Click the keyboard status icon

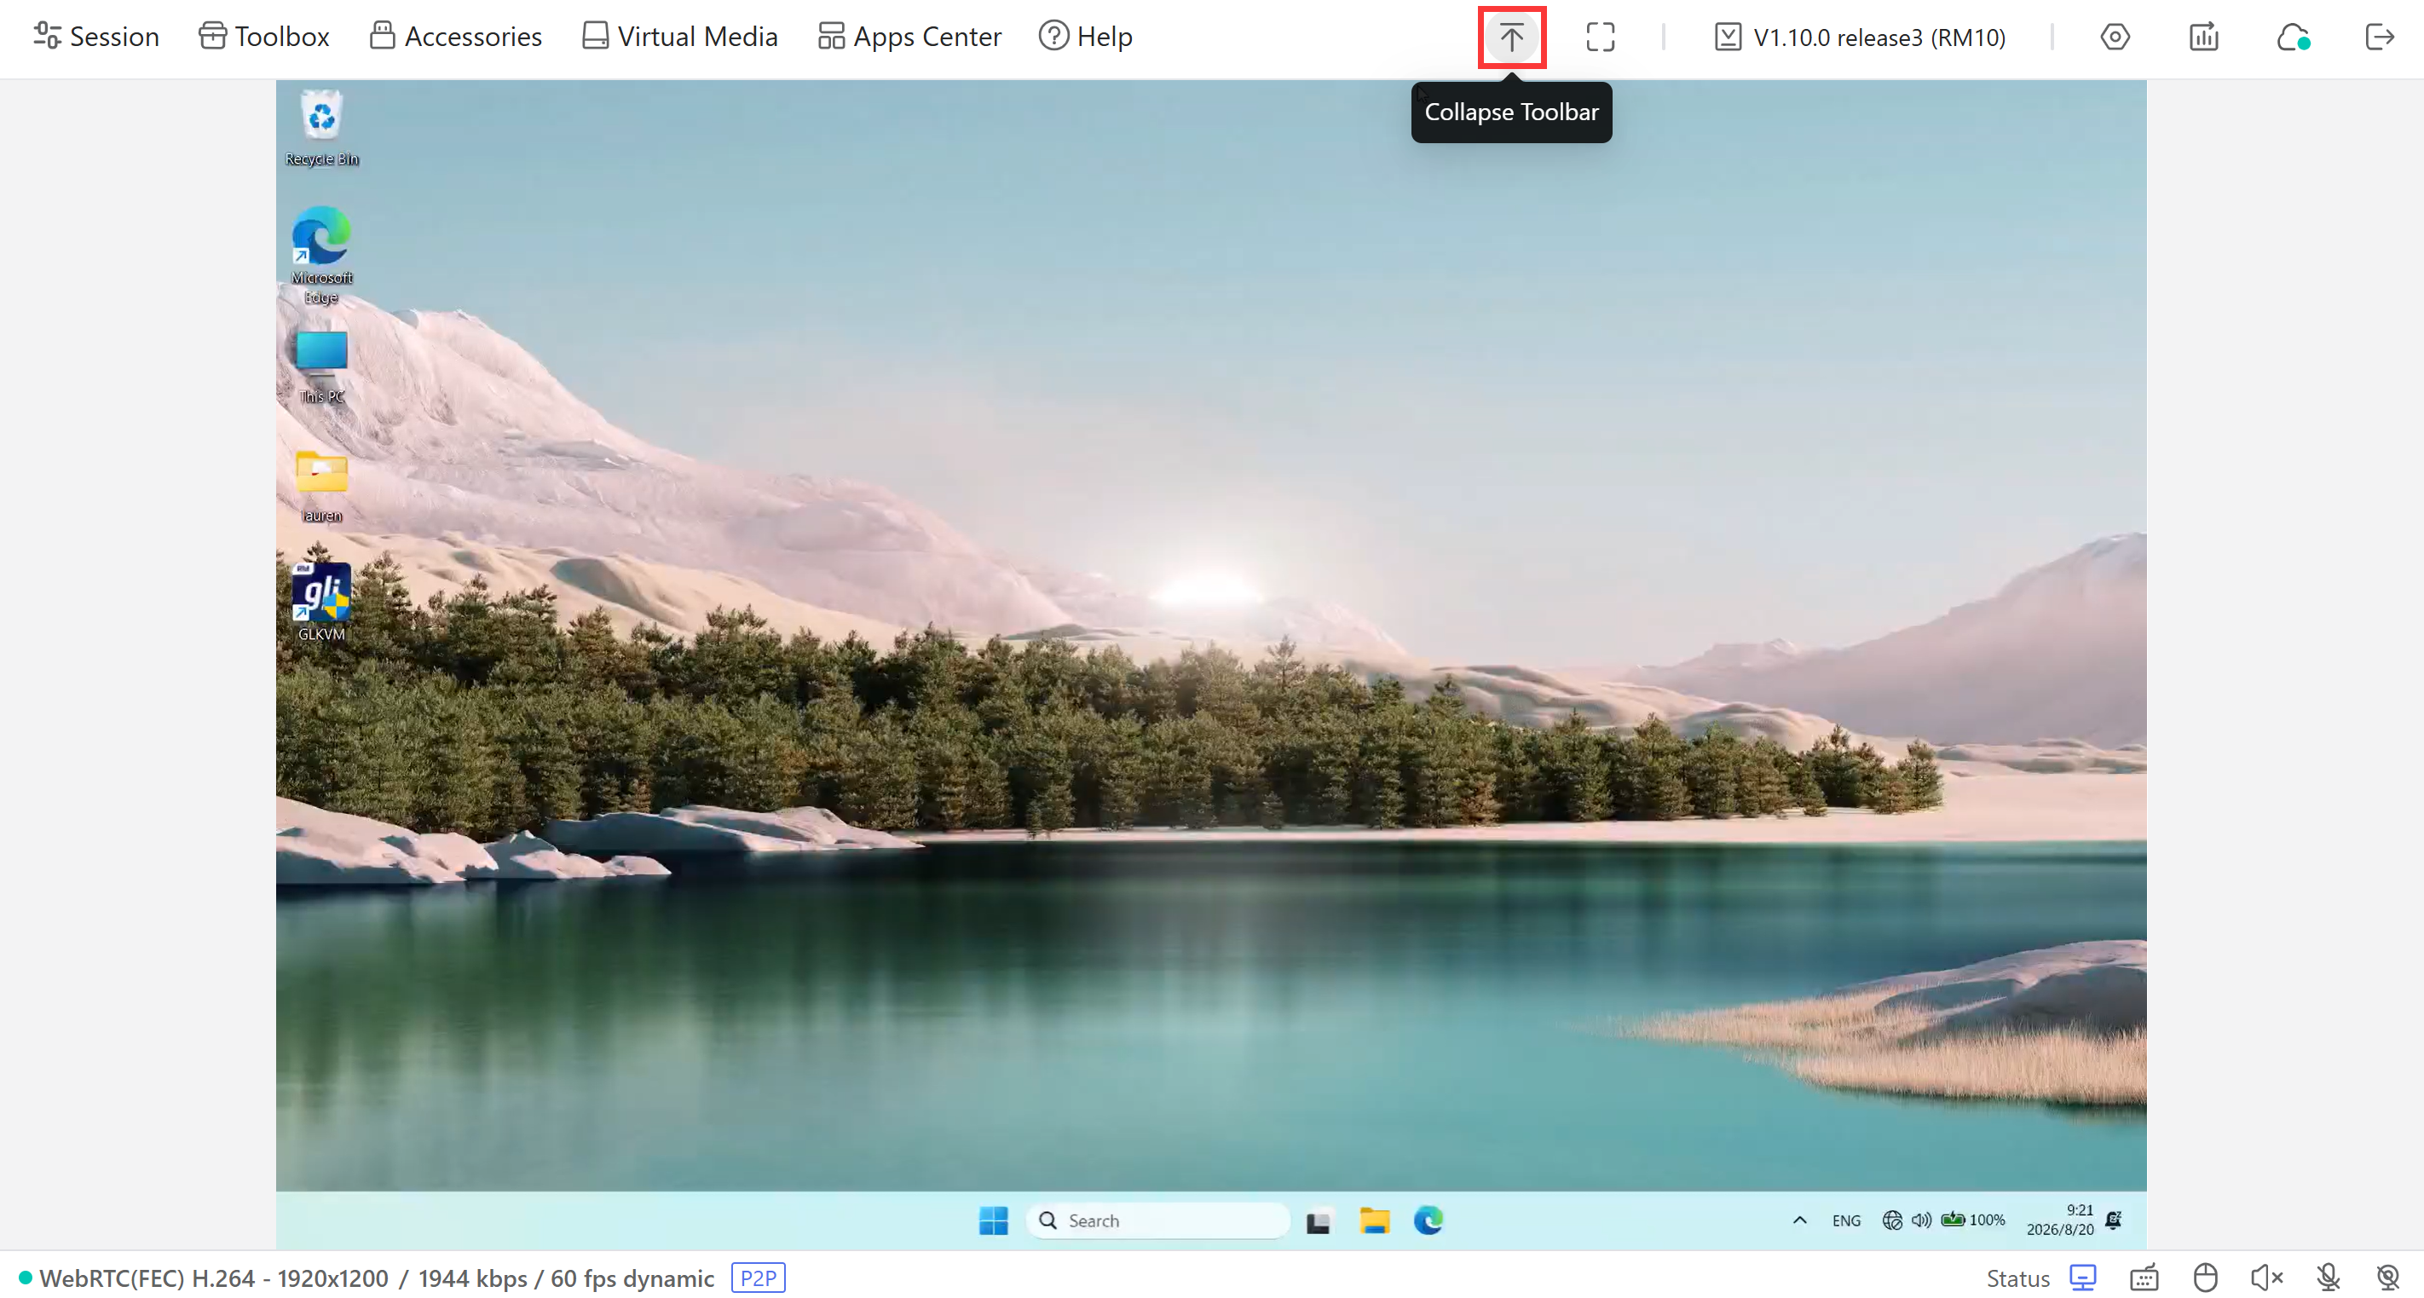[2144, 1278]
